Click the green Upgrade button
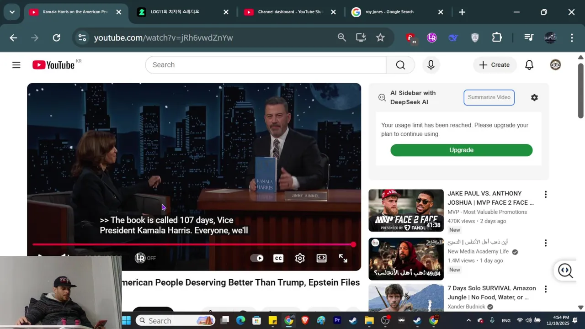This screenshot has width=585, height=329. pos(461,150)
